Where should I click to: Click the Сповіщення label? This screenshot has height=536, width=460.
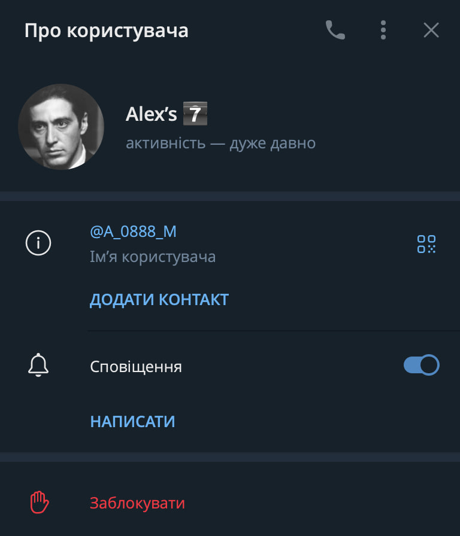coord(136,367)
